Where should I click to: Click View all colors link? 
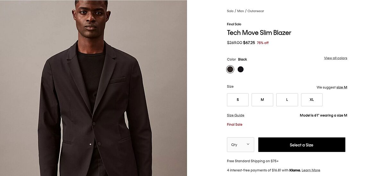click(335, 58)
